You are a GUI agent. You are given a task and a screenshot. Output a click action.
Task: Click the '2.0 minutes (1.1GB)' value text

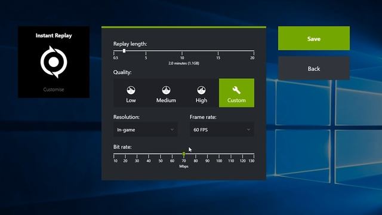pos(184,63)
